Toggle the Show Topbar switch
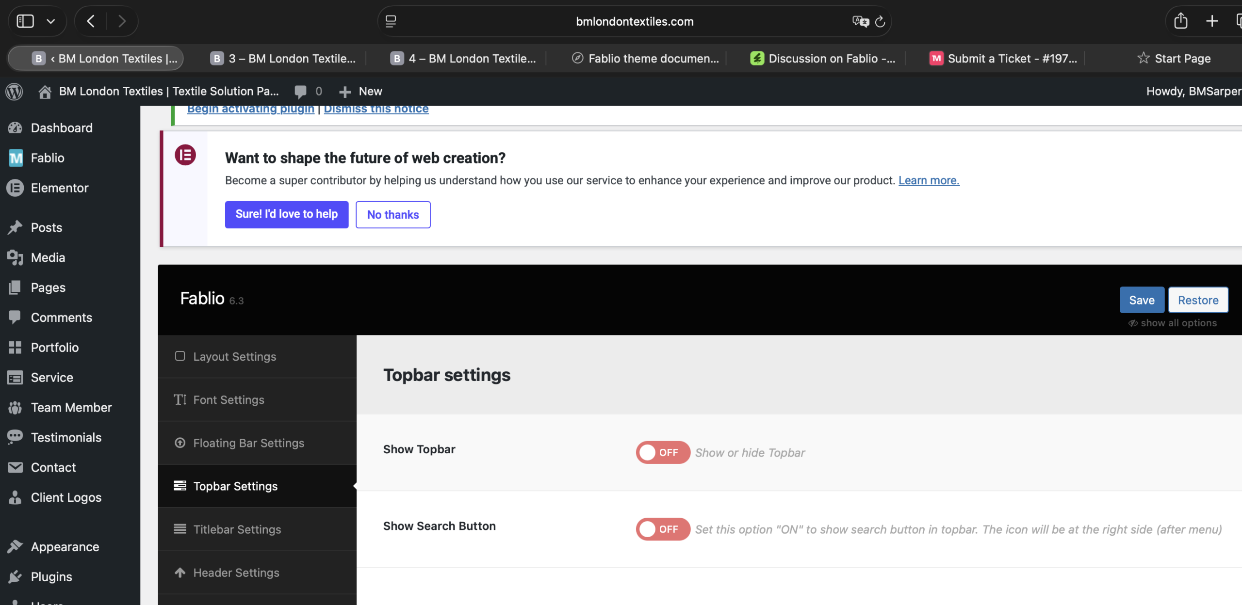The width and height of the screenshot is (1242, 605). pyautogui.click(x=663, y=452)
